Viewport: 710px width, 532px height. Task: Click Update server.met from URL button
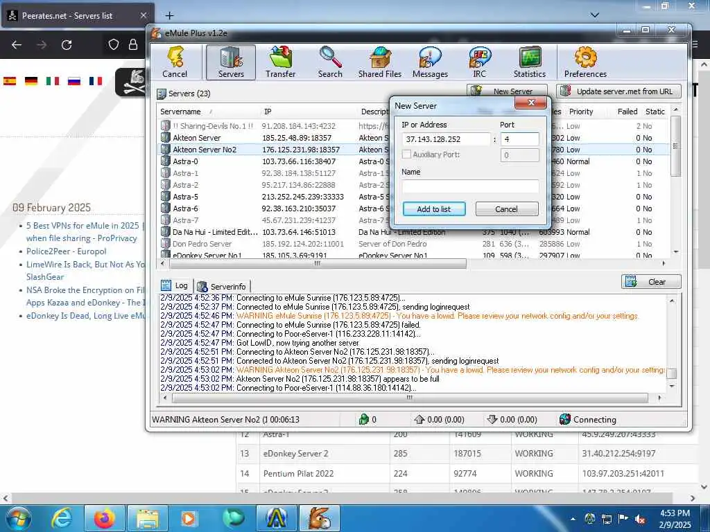(x=618, y=91)
